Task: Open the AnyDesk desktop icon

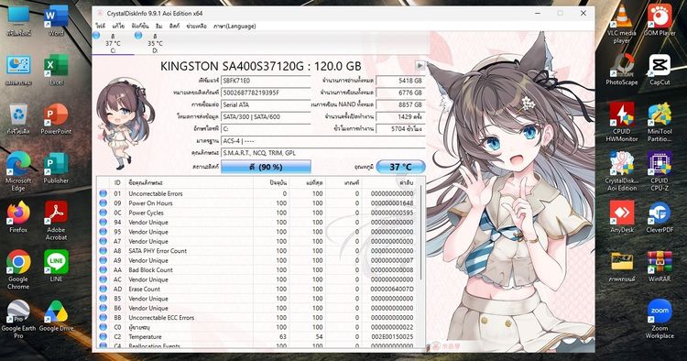Action: (622, 217)
